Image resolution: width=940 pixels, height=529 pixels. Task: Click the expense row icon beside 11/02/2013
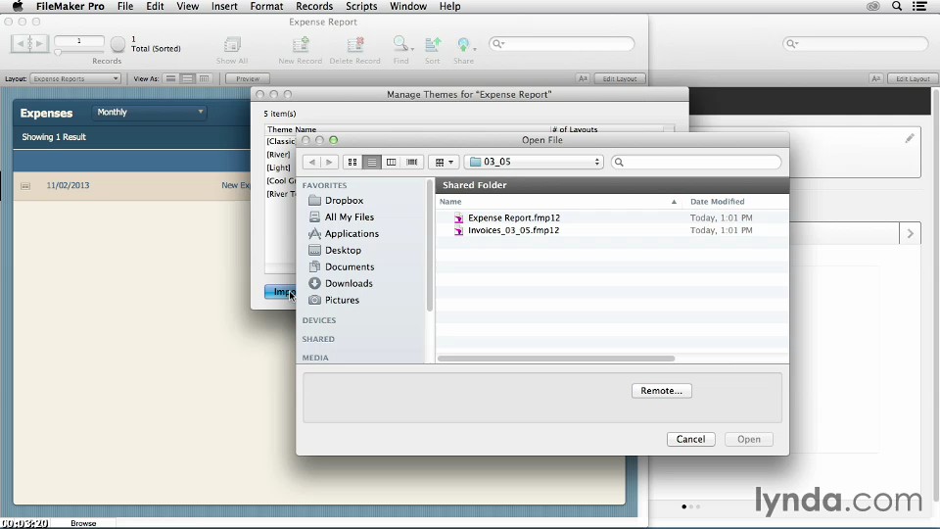coord(25,186)
